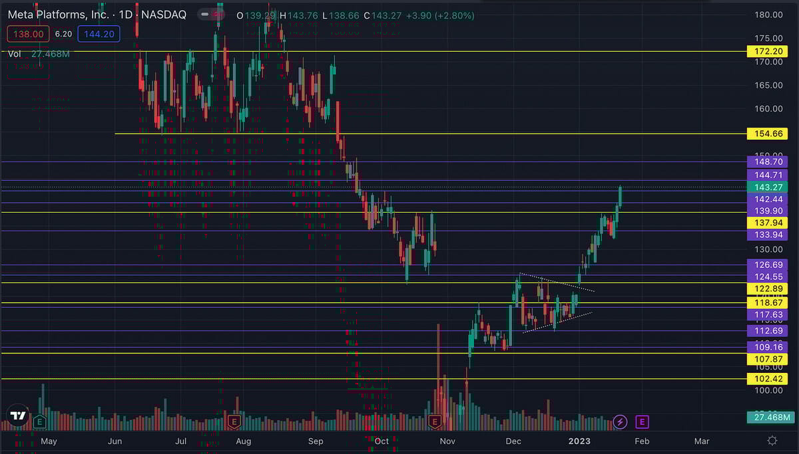Click the red 138.00 sell button
This screenshot has width=799, height=454.
click(27, 34)
